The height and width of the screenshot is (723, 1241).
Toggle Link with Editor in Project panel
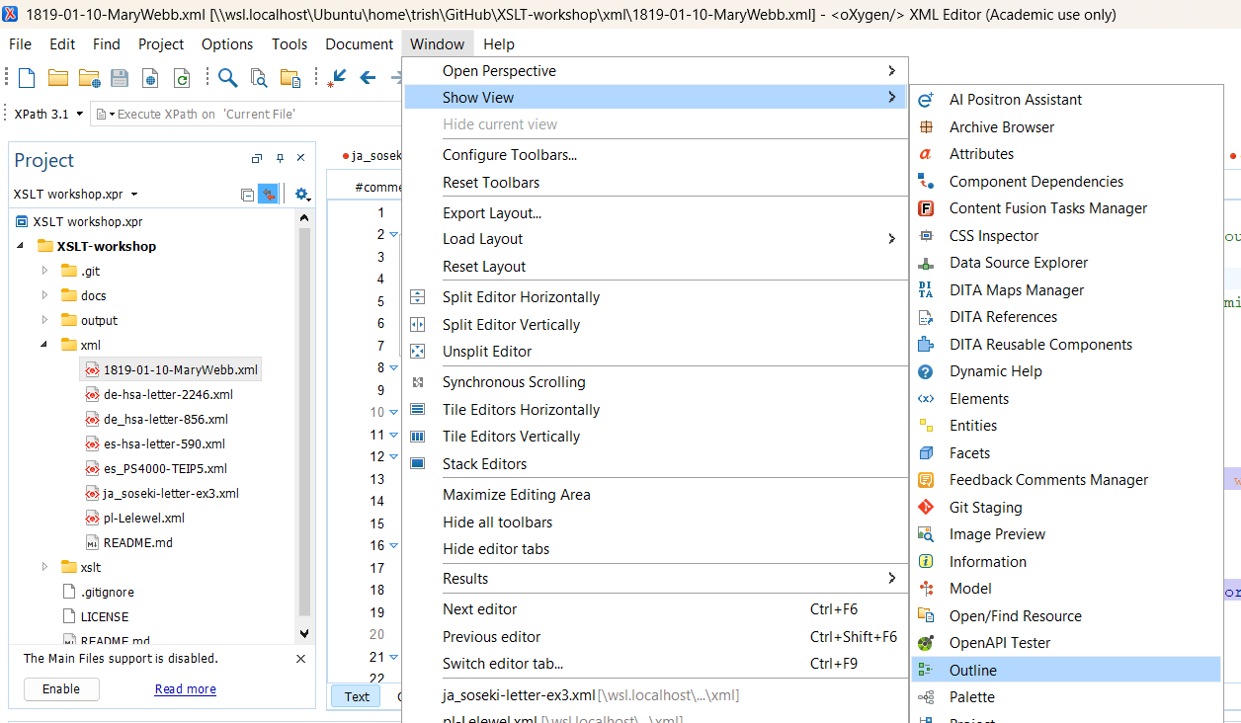268,195
